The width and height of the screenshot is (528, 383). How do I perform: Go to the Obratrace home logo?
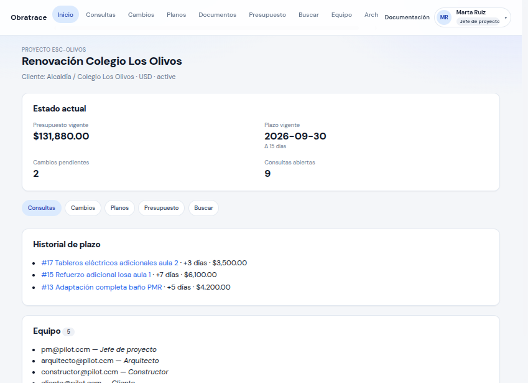(29, 17)
